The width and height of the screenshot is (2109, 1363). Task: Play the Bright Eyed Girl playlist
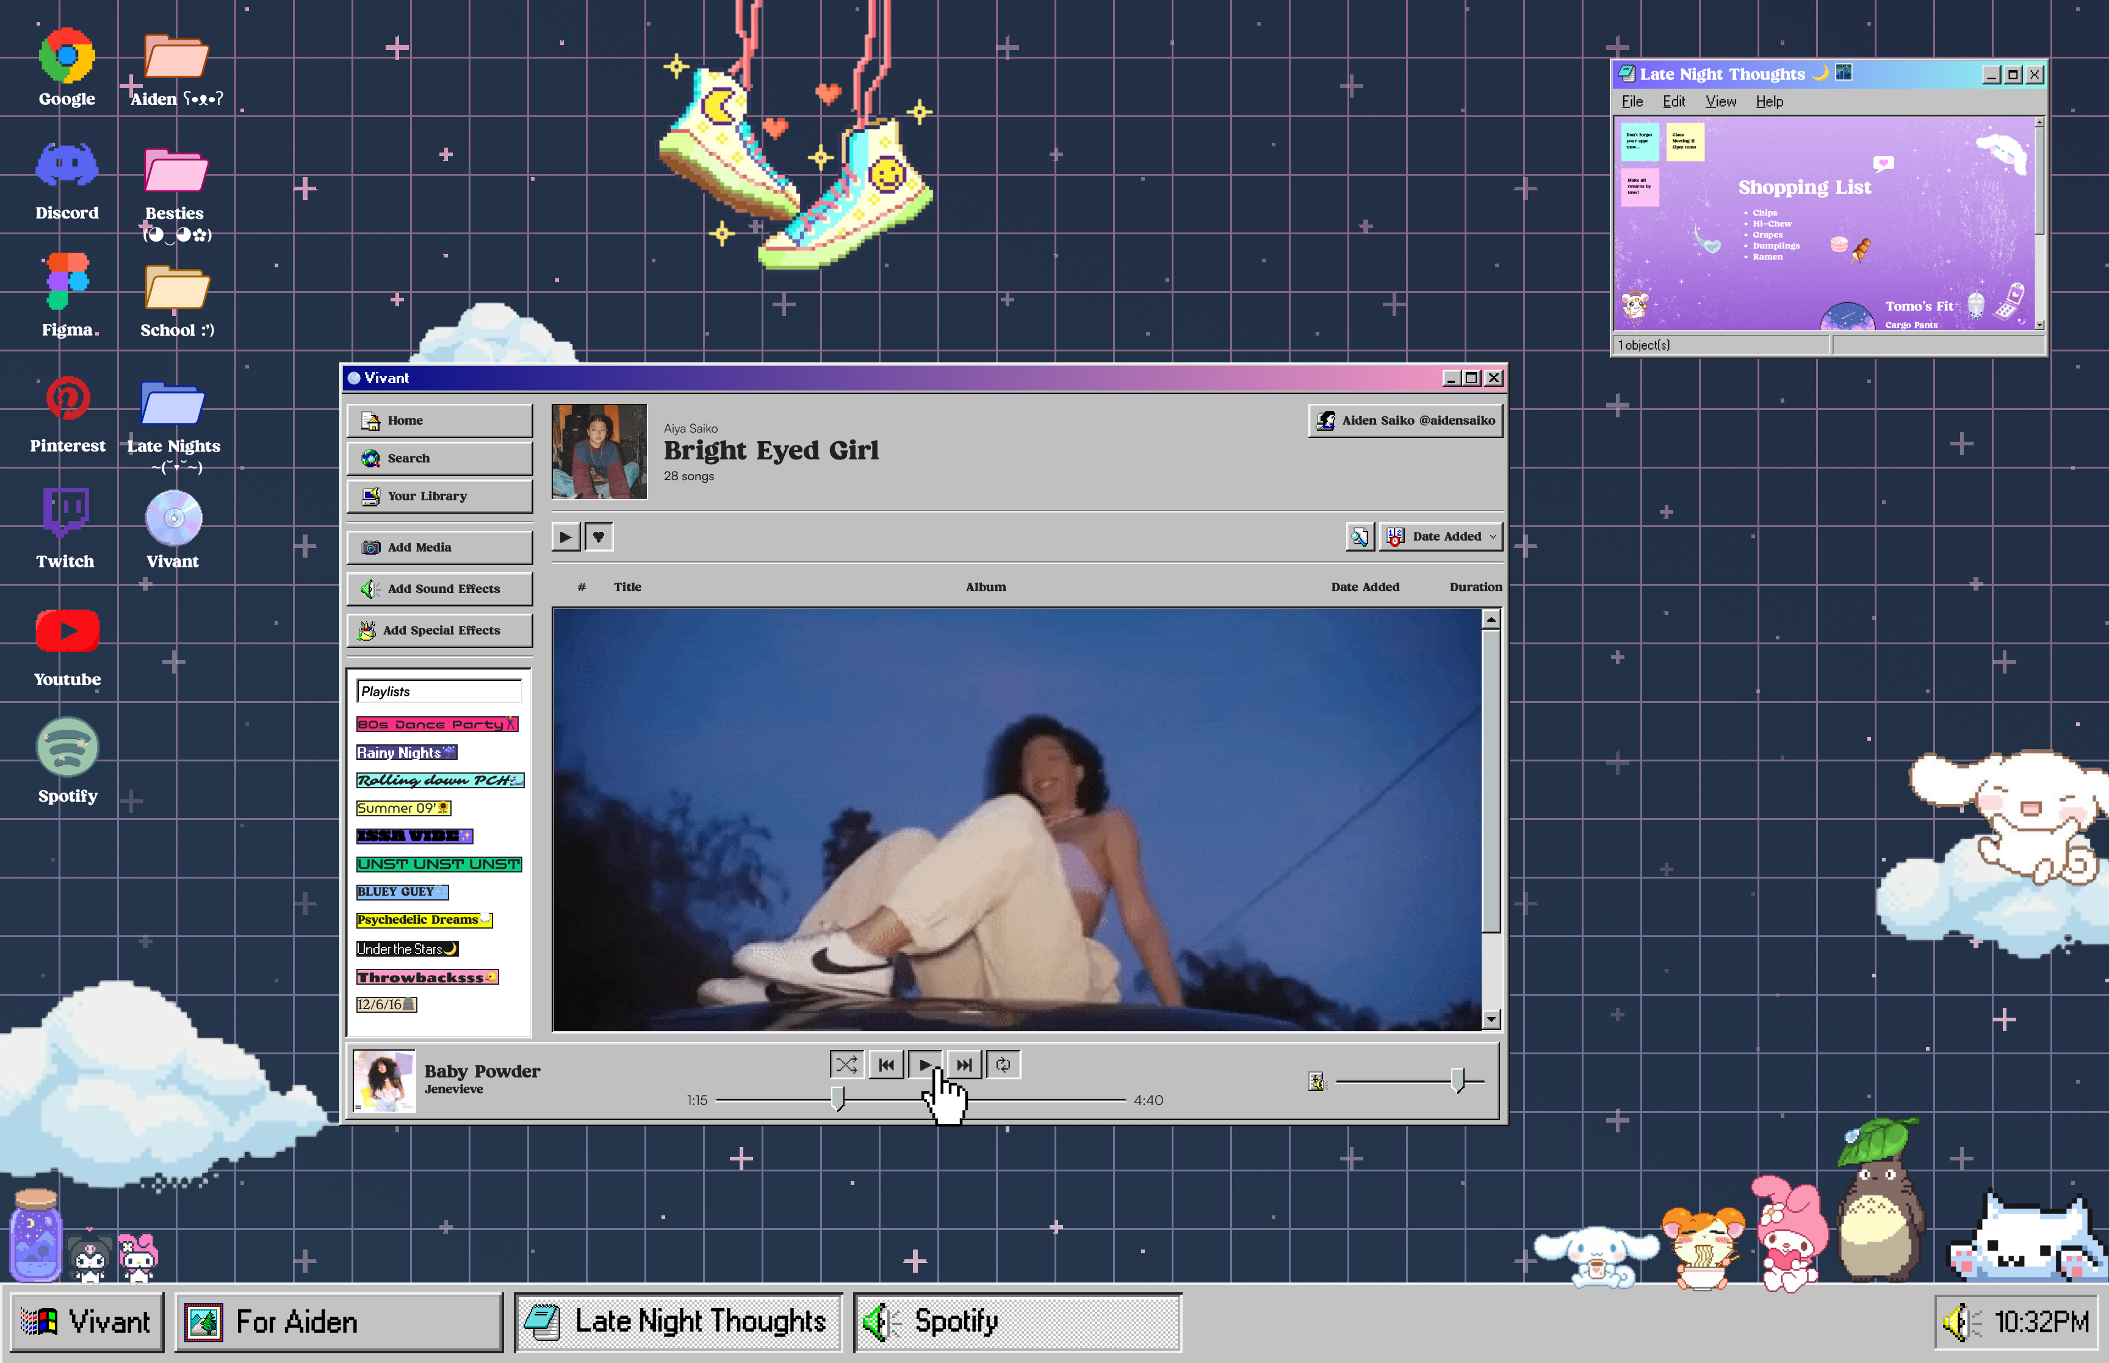(x=566, y=536)
